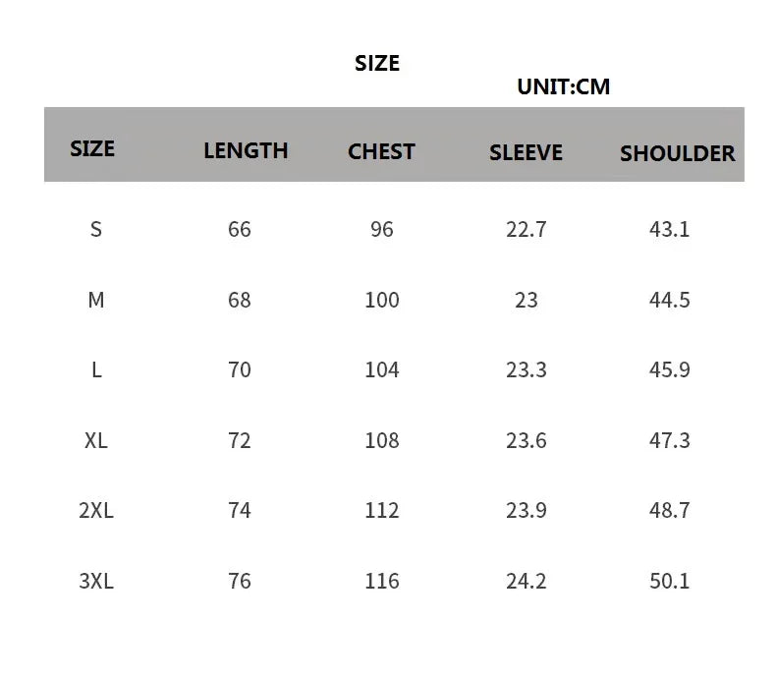Click the SIZE title above the table
776x678 pixels.
(x=377, y=63)
